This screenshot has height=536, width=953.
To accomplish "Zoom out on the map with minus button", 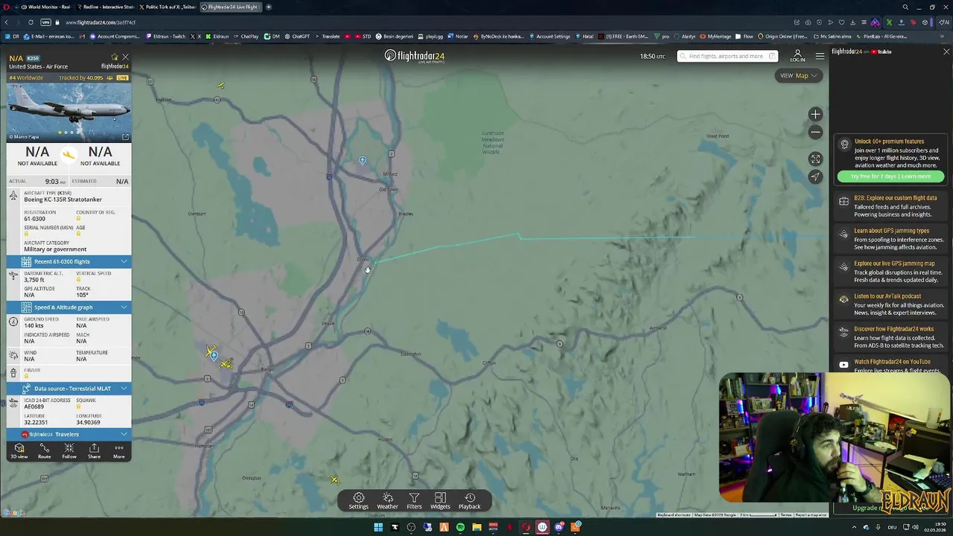I will [x=815, y=133].
